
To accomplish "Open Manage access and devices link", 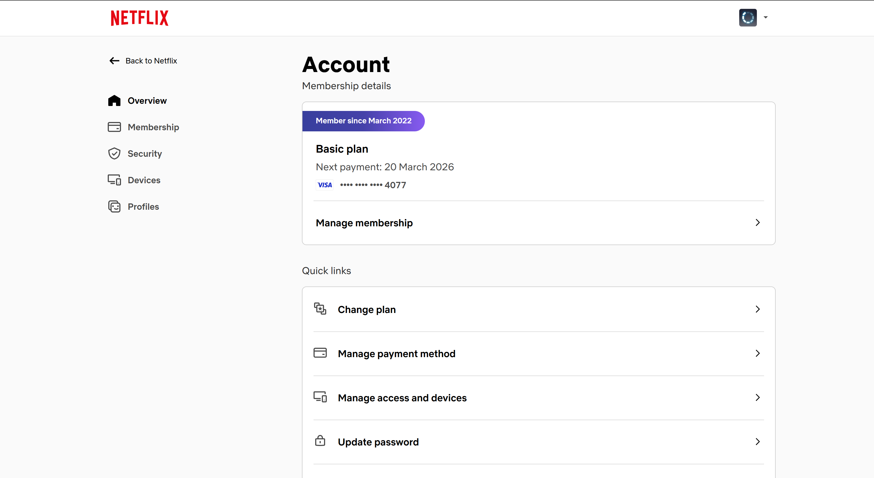I will (x=402, y=398).
